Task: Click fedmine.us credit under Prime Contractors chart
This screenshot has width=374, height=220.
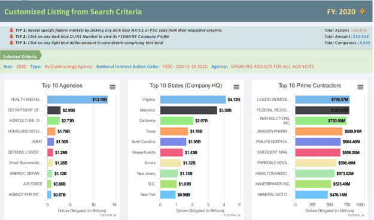Action: click(356, 215)
